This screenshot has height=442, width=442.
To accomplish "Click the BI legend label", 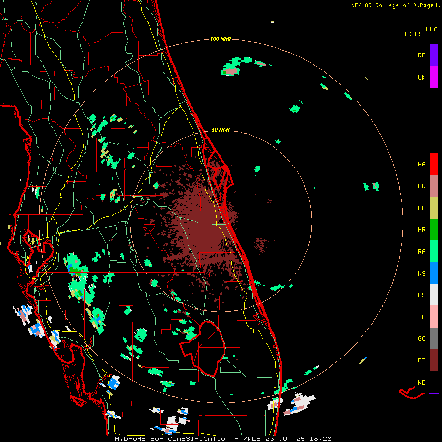I will pos(421,360).
